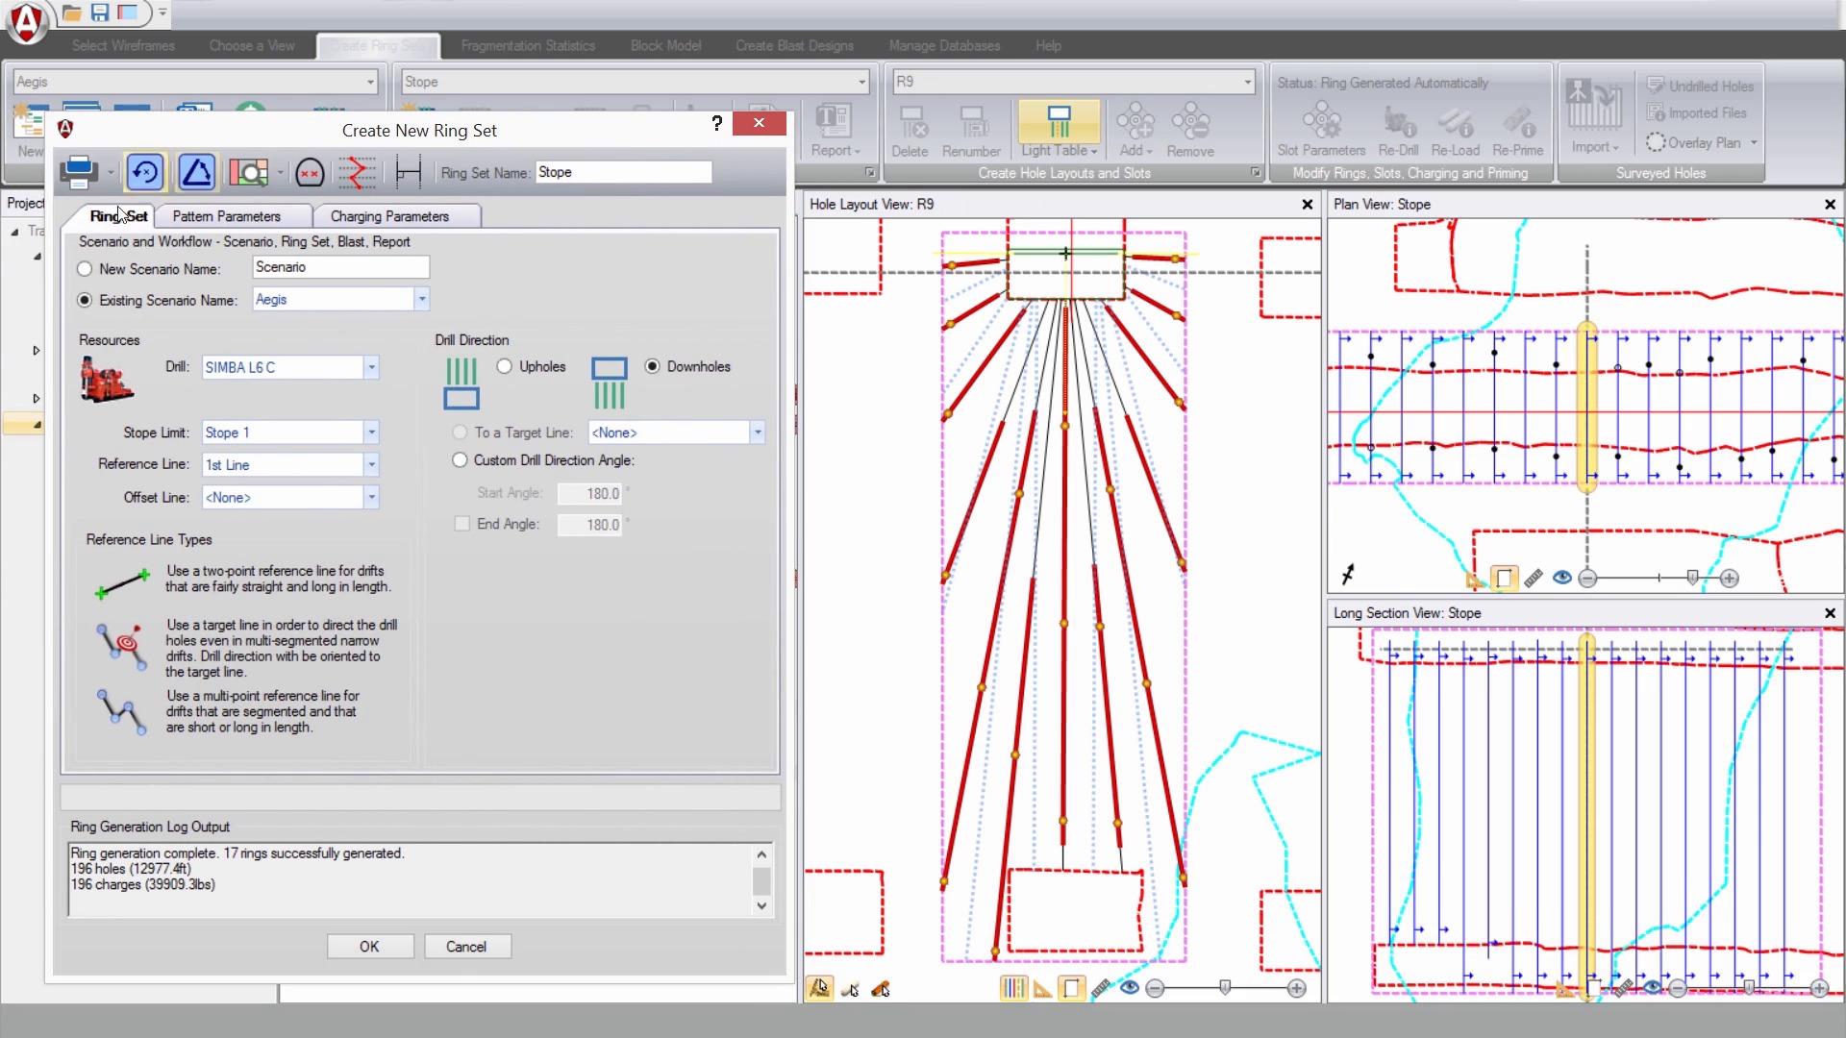
Task: Open the Drill dropdown showing SIMBA L6C
Action: [x=371, y=367]
